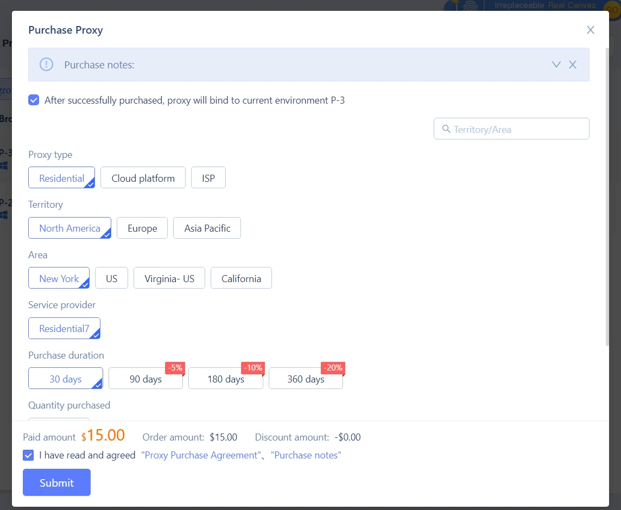Image resolution: width=621 pixels, height=510 pixels.
Task: Pick 180 days purchase duration
Action: [x=226, y=379]
